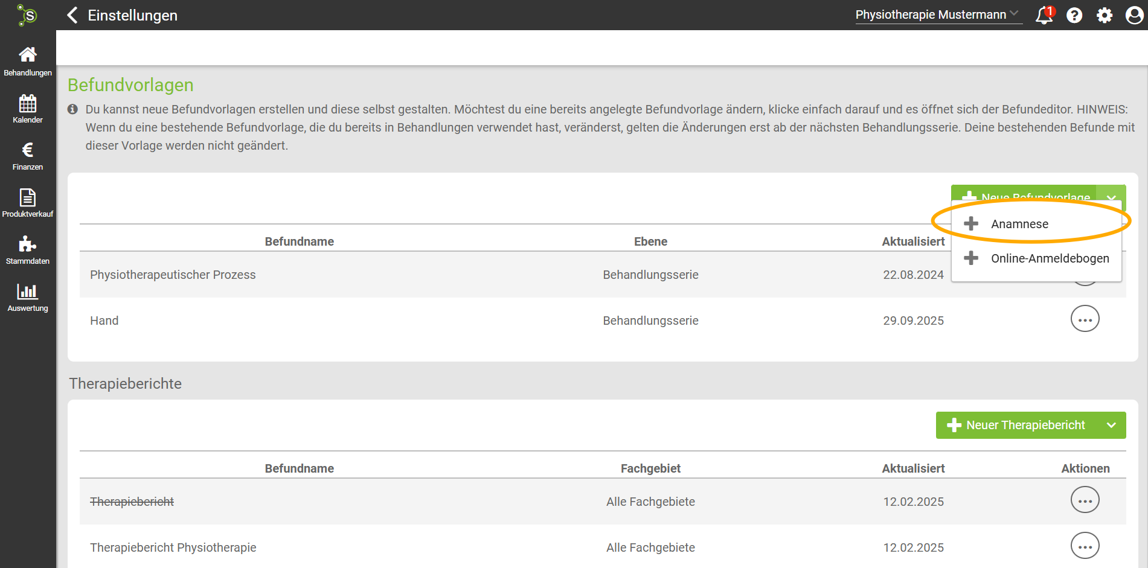The height and width of the screenshot is (568, 1148).
Task: Open the Kalender sidebar icon
Action: (x=27, y=103)
